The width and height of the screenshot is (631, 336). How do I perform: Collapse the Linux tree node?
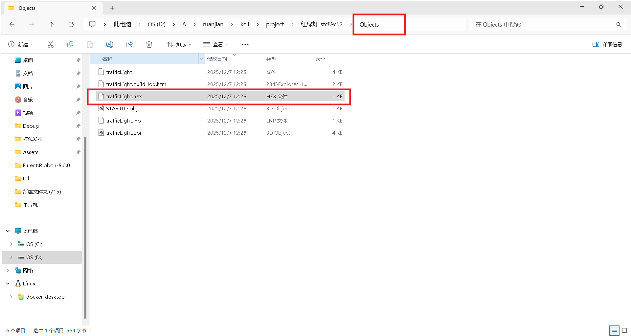coord(8,283)
